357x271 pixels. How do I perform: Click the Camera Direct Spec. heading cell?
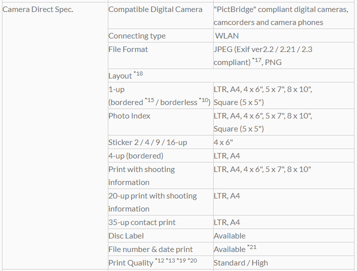tap(38, 9)
